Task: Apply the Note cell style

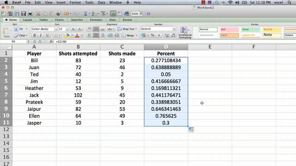Action: coord(272,35)
